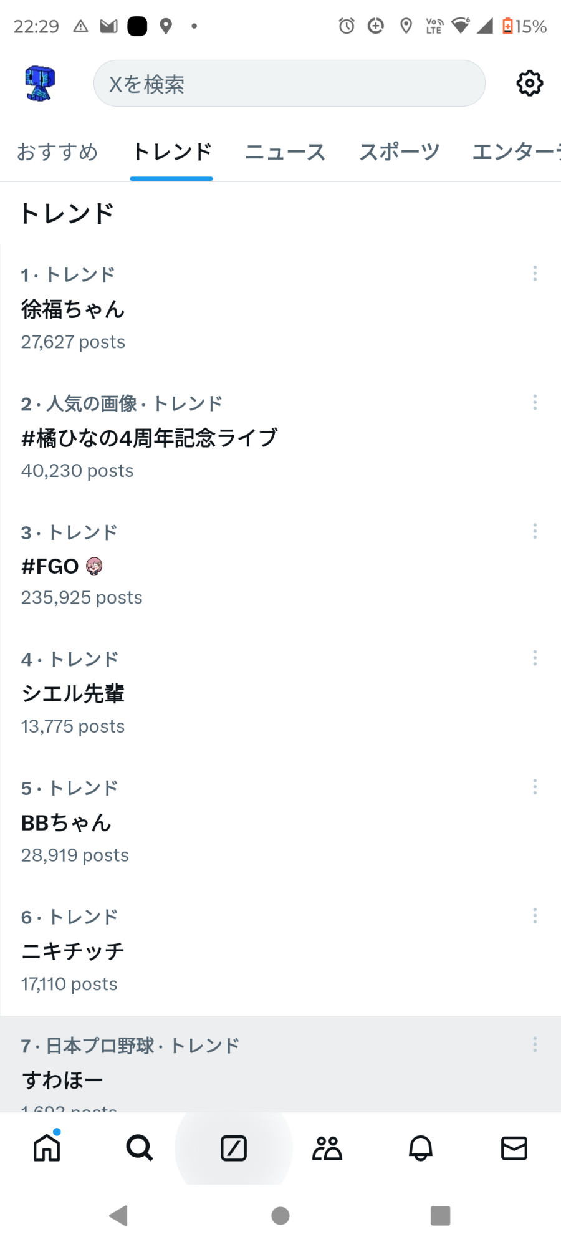This screenshot has width=561, height=1247.
Task: Open the trend settings gear icon
Action: (x=529, y=83)
